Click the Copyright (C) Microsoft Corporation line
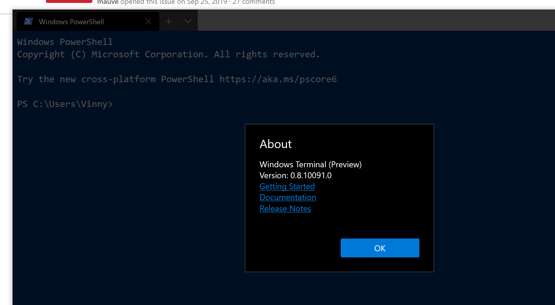 [x=168, y=54]
